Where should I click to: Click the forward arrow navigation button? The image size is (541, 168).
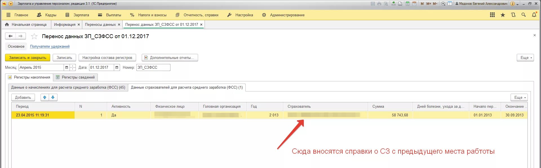point(21,36)
